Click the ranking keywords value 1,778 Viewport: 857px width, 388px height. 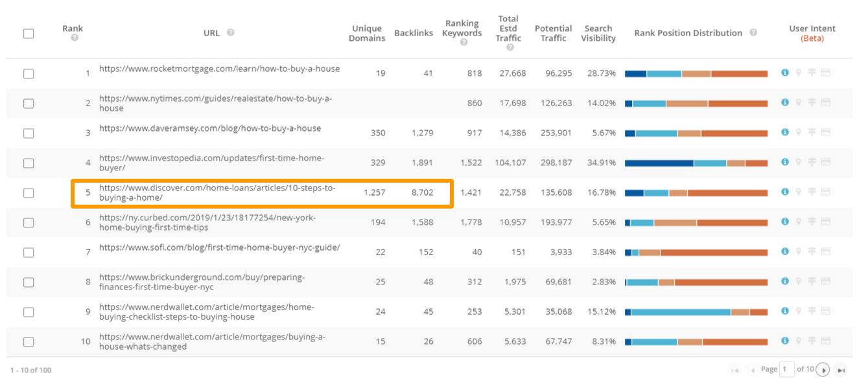click(x=471, y=223)
